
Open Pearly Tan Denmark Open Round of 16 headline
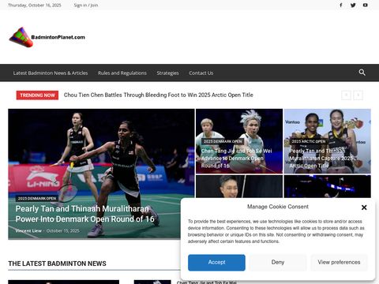[84, 214]
